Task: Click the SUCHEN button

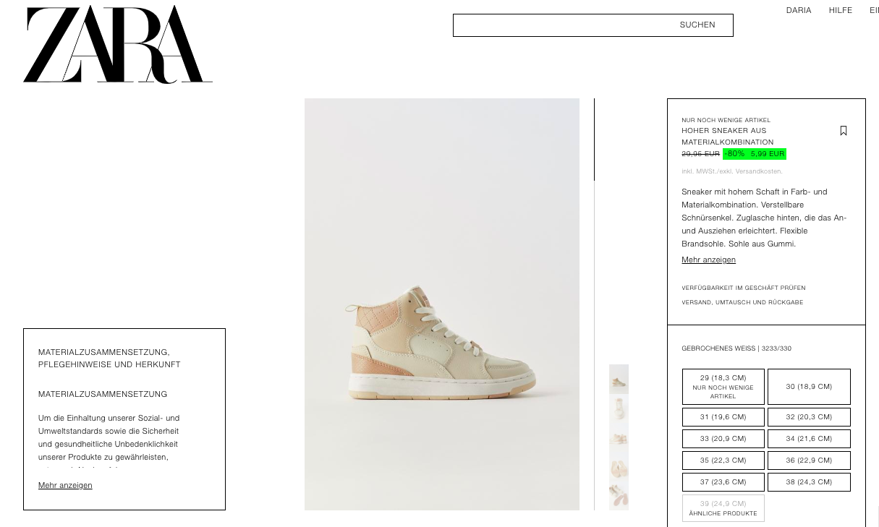Action: [697, 25]
